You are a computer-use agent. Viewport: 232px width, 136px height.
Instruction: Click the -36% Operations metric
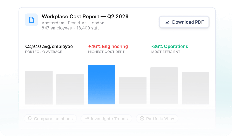click(170, 47)
